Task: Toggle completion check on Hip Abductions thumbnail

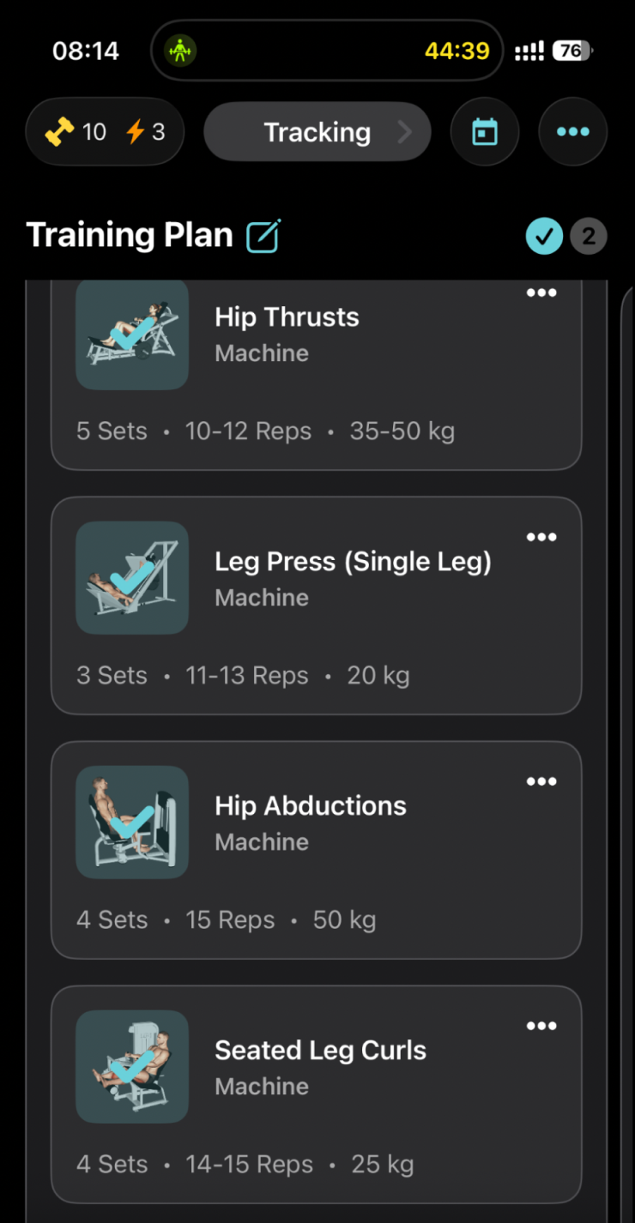Action: (x=132, y=822)
